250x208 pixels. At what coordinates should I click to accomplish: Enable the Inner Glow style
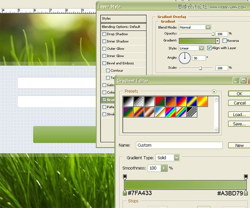(104, 56)
